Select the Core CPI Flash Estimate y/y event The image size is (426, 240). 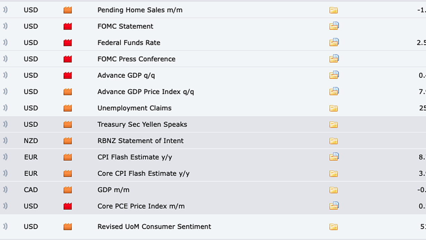click(144, 174)
